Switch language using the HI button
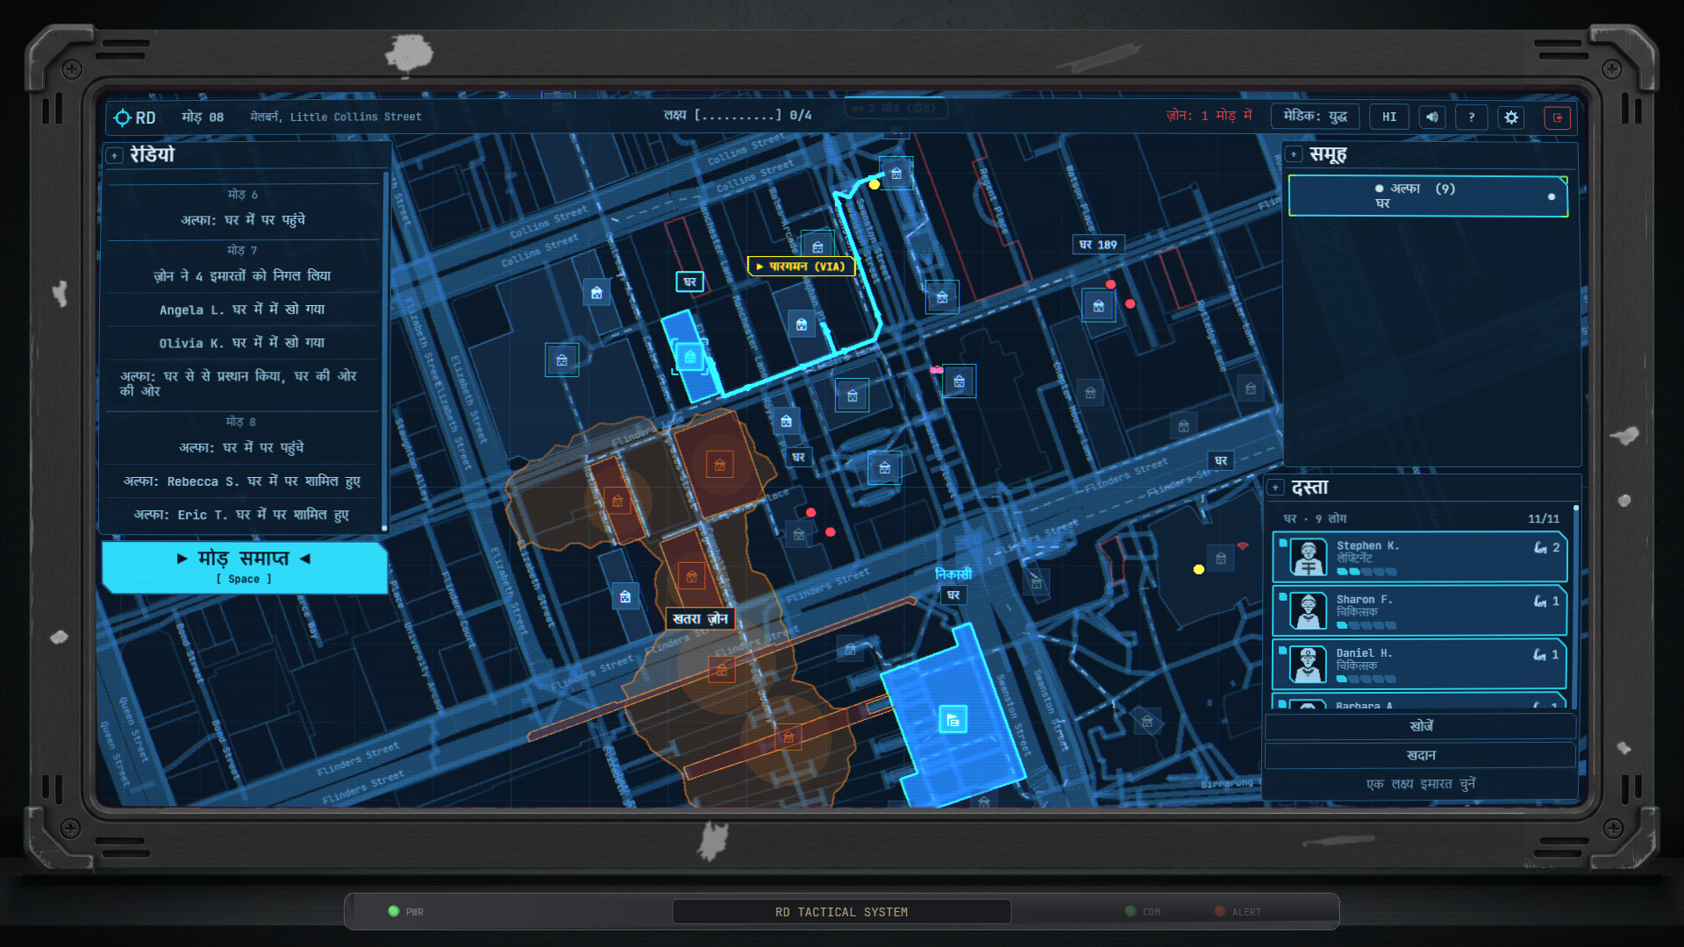The height and width of the screenshot is (947, 1684). (x=1389, y=117)
